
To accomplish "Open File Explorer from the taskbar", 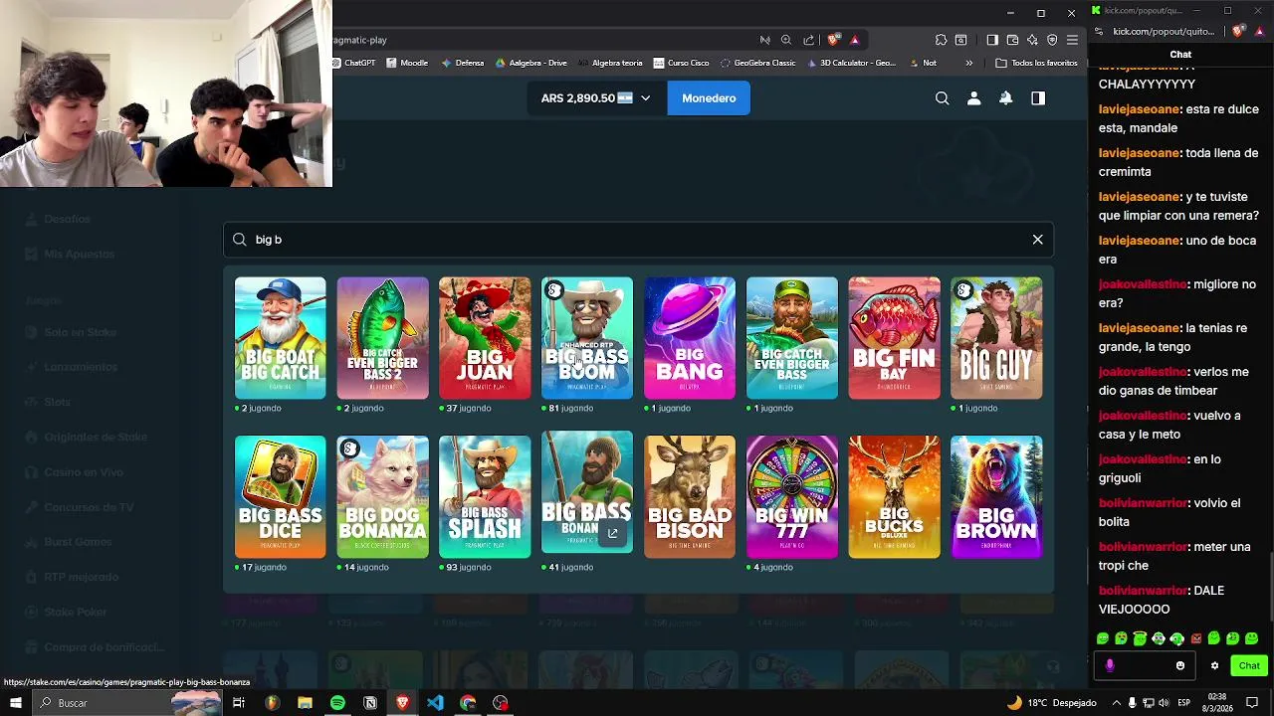I will (305, 703).
